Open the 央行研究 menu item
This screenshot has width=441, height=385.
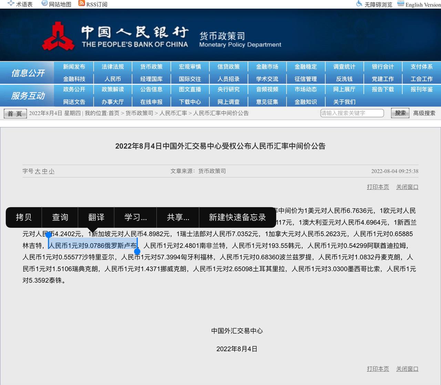click(x=228, y=89)
